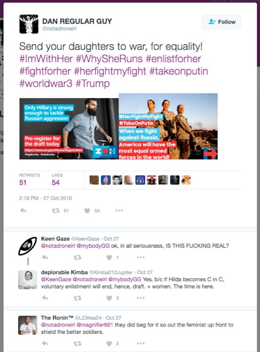
Task: Like the main tweet showing 54 hearts
Action: click(87, 211)
